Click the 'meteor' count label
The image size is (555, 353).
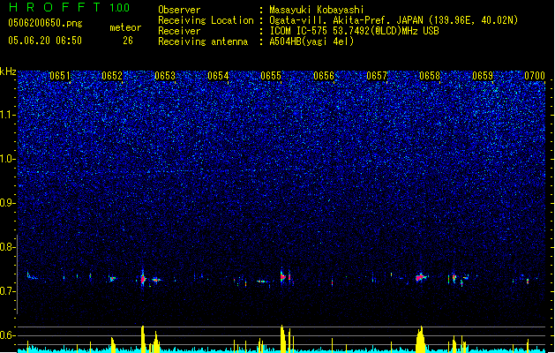(x=125, y=27)
